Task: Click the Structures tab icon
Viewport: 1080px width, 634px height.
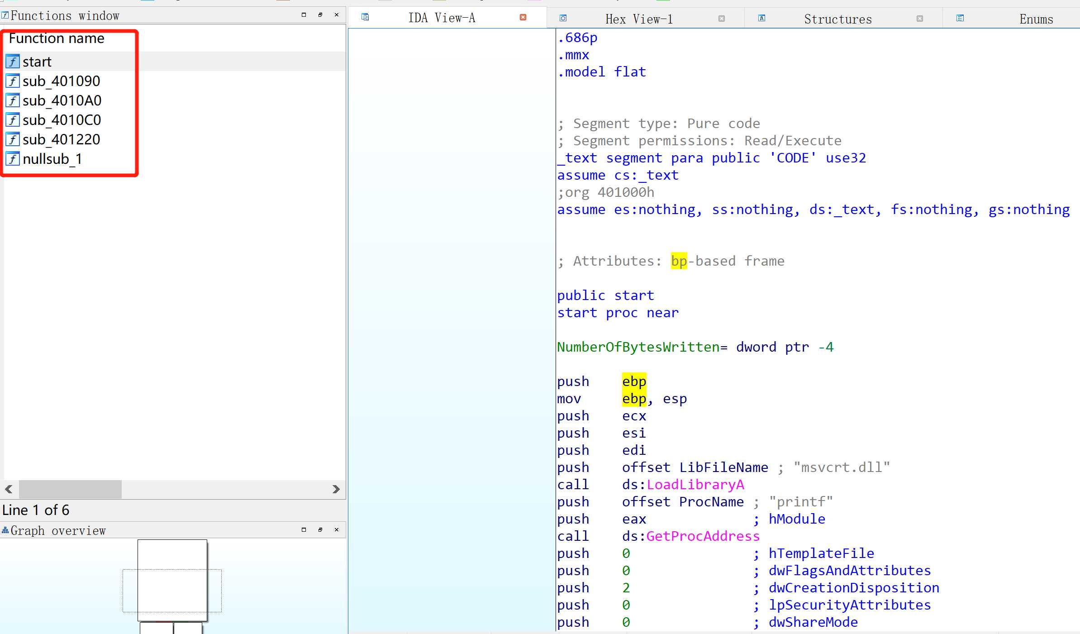Action: tap(762, 18)
